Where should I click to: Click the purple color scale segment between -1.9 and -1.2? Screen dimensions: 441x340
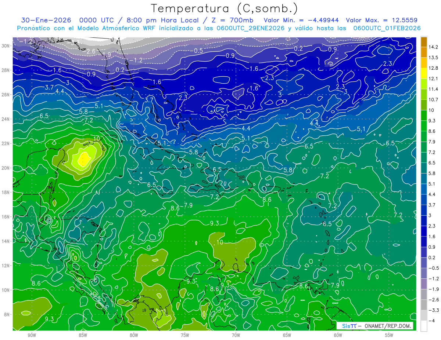(x=424, y=284)
